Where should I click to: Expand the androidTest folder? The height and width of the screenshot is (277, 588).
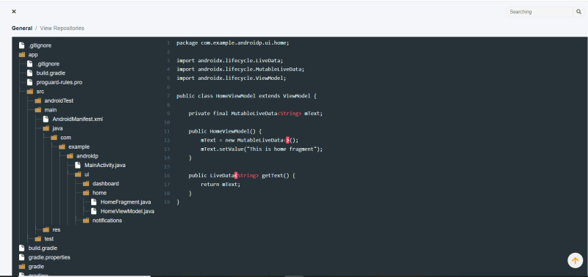point(59,100)
